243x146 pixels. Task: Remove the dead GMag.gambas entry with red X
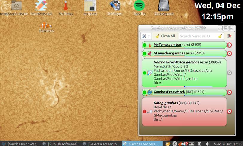229,111
